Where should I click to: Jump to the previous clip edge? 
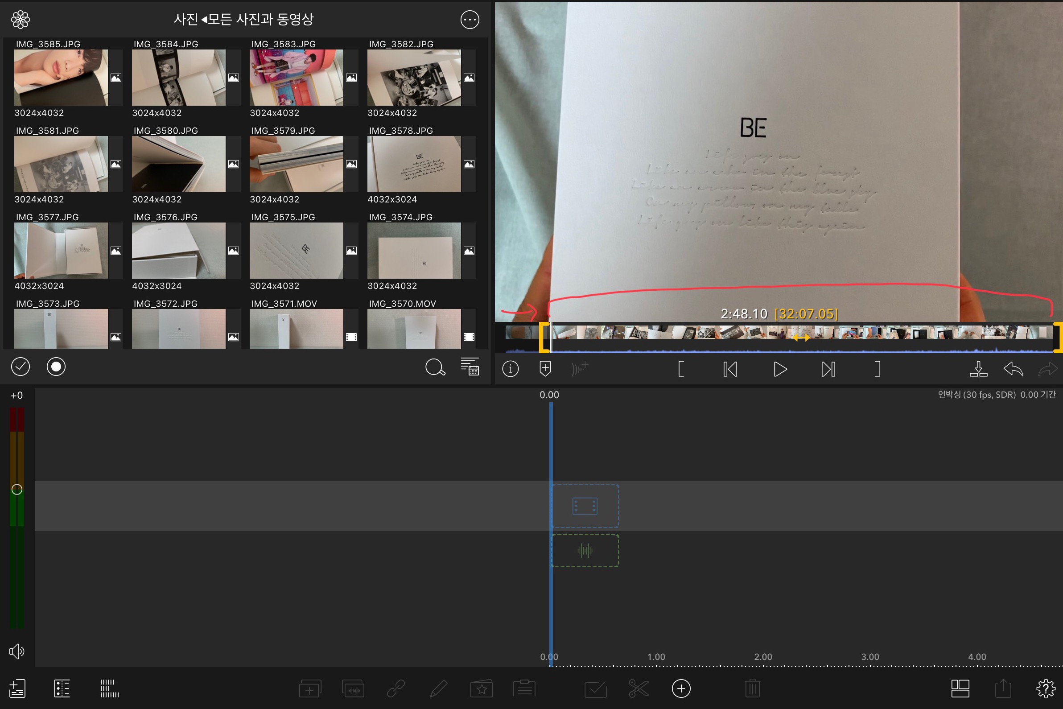click(x=730, y=369)
